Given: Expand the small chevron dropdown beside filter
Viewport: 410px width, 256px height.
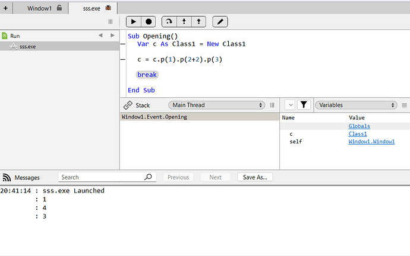Looking at the screenshot, I should coord(291,105).
